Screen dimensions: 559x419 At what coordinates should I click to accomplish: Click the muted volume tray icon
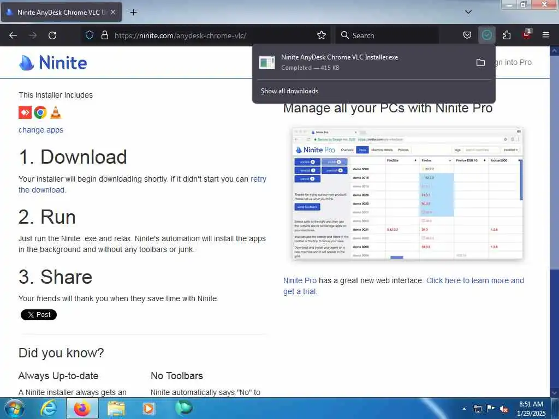pos(504,409)
